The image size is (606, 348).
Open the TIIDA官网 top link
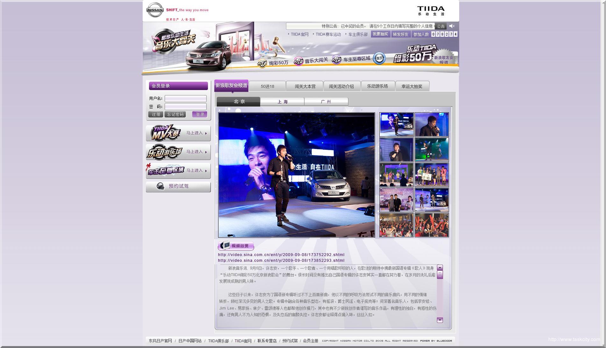point(299,34)
